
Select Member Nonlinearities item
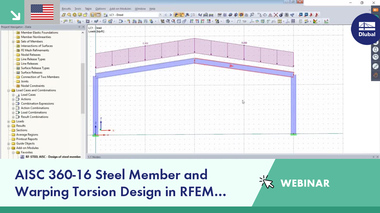[36, 37]
